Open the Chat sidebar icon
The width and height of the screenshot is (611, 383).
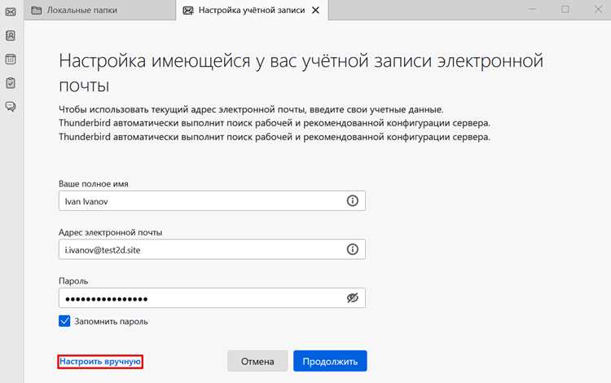(x=11, y=107)
